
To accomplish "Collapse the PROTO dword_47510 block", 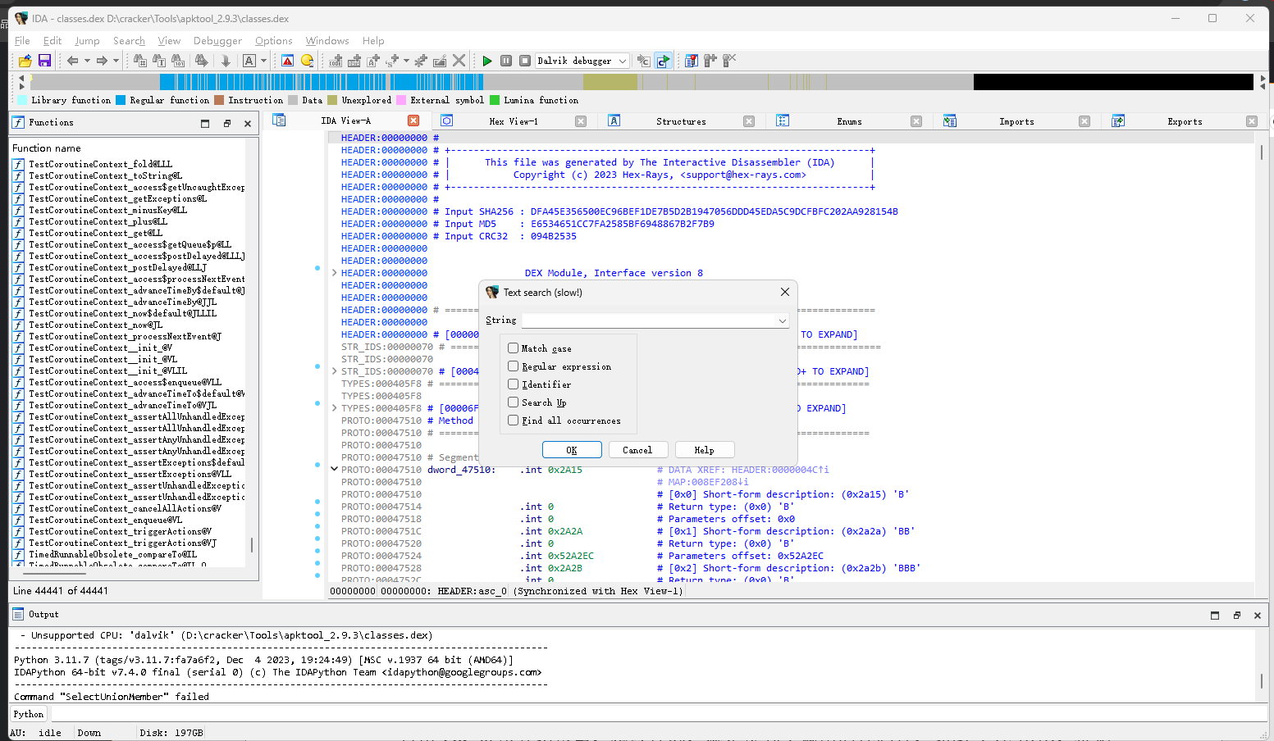I will (335, 470).
